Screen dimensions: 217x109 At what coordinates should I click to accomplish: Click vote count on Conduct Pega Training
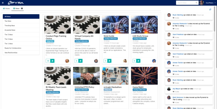pyautogui.click(x=48, y=61)
